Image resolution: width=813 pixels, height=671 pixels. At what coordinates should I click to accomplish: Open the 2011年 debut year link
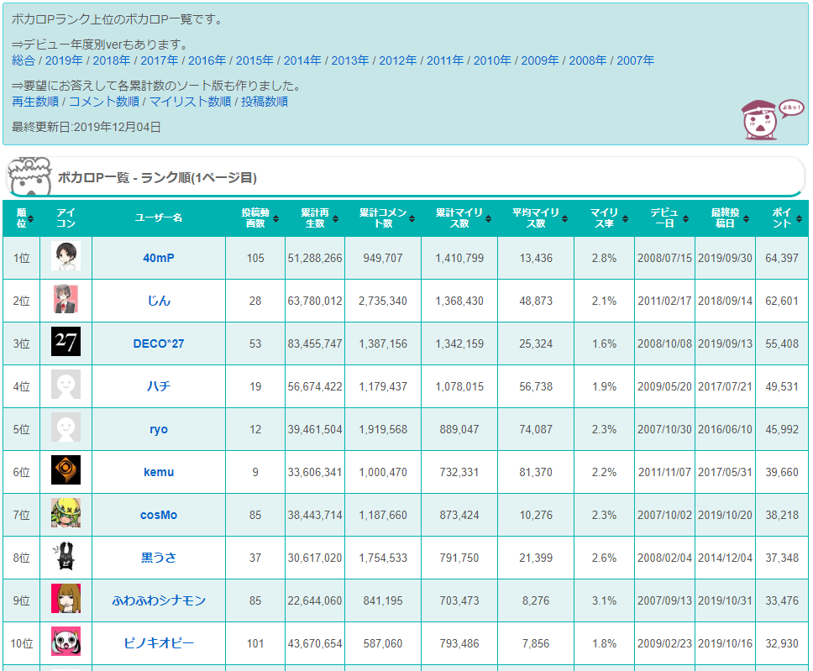[445, 60]
